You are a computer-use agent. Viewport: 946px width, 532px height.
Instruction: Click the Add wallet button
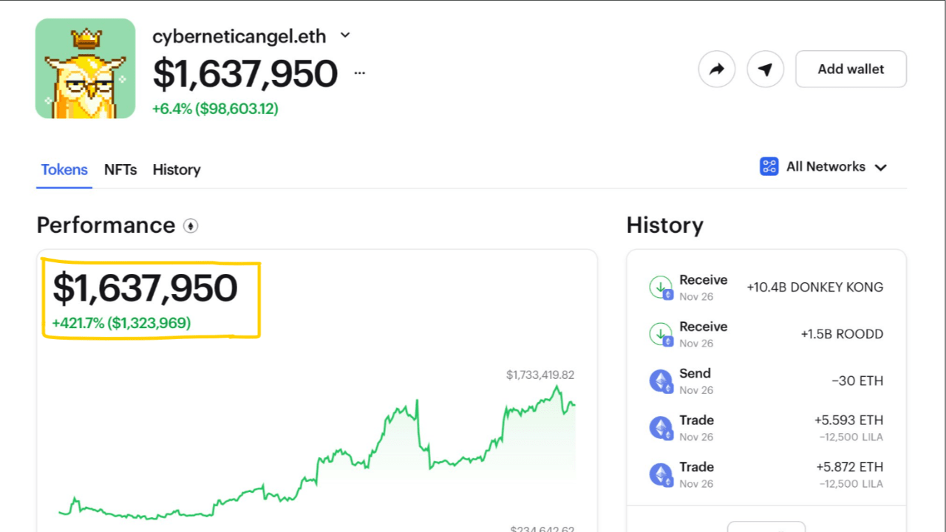tap(851, 69)
